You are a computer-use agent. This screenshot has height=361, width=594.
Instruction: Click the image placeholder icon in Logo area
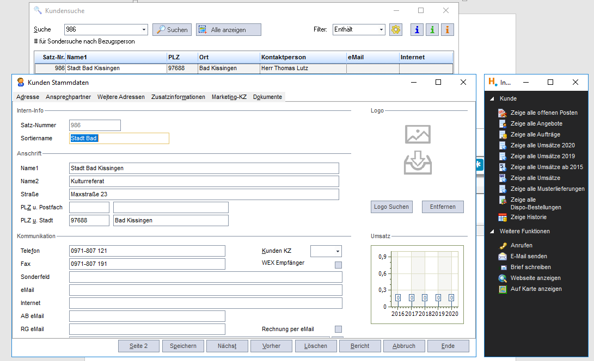pos(418,134)
